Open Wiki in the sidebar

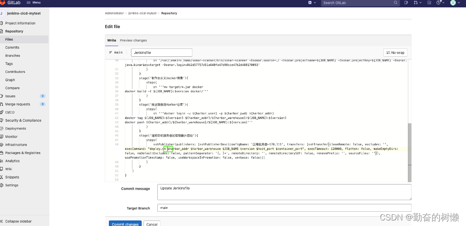click(x=9, y=169)
